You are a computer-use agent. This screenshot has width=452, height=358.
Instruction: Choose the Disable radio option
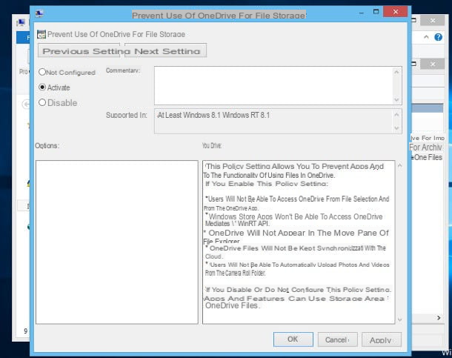pos(42,102)
